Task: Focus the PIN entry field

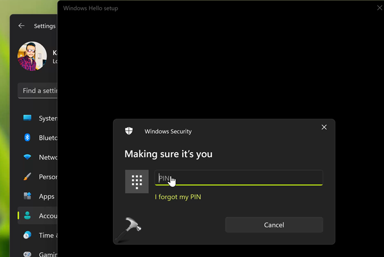Action: click(x=239, y=178)
